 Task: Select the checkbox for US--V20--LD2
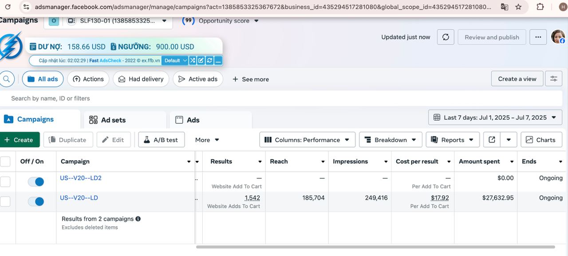(x=5, y=182)
